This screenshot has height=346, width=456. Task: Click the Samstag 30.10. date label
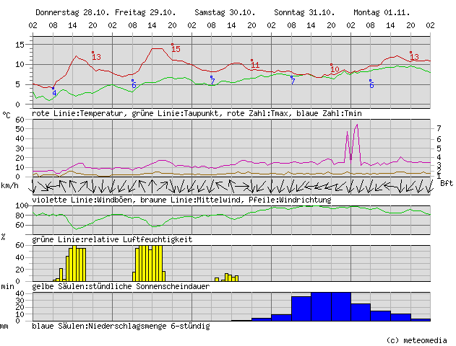point(225,13)
